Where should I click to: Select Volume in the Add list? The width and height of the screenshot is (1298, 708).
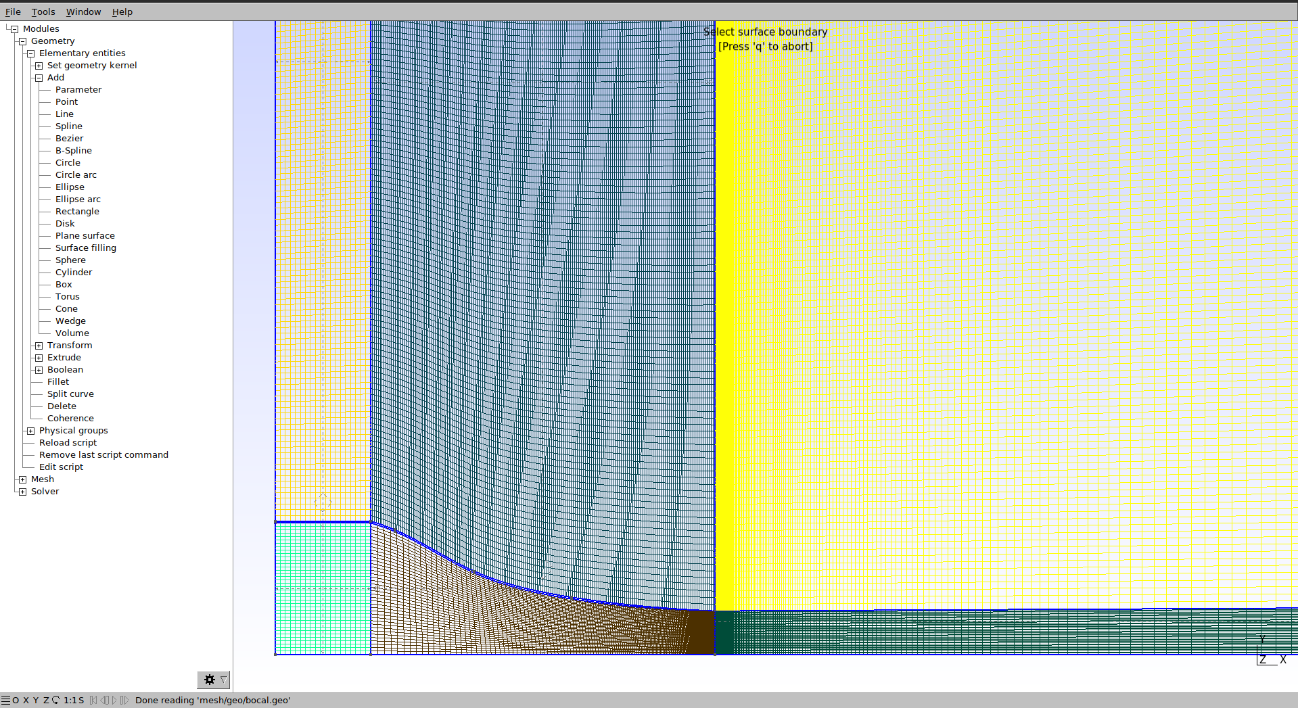coord(72,333)
